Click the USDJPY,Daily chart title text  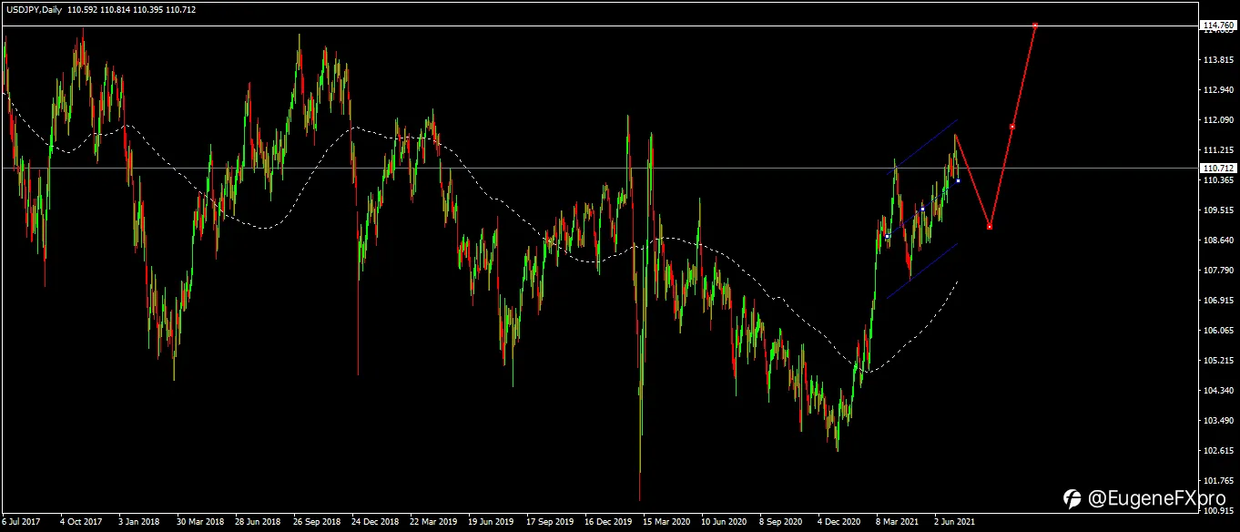(x=33, y=9)
